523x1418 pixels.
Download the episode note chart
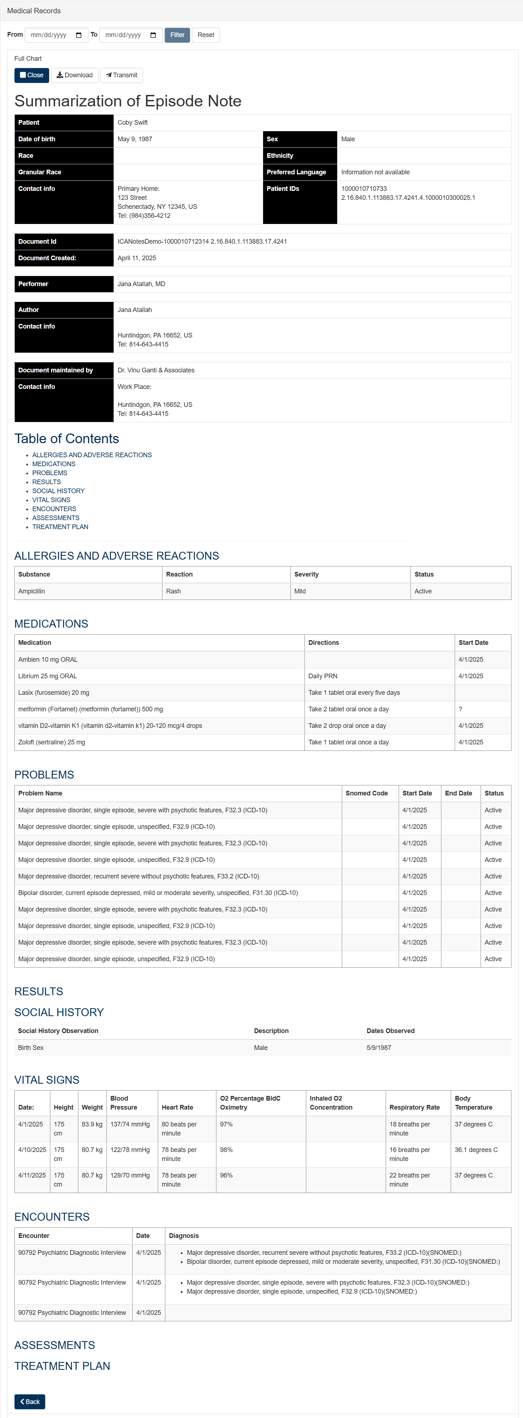pyautogui.click(x=74, y=75)
